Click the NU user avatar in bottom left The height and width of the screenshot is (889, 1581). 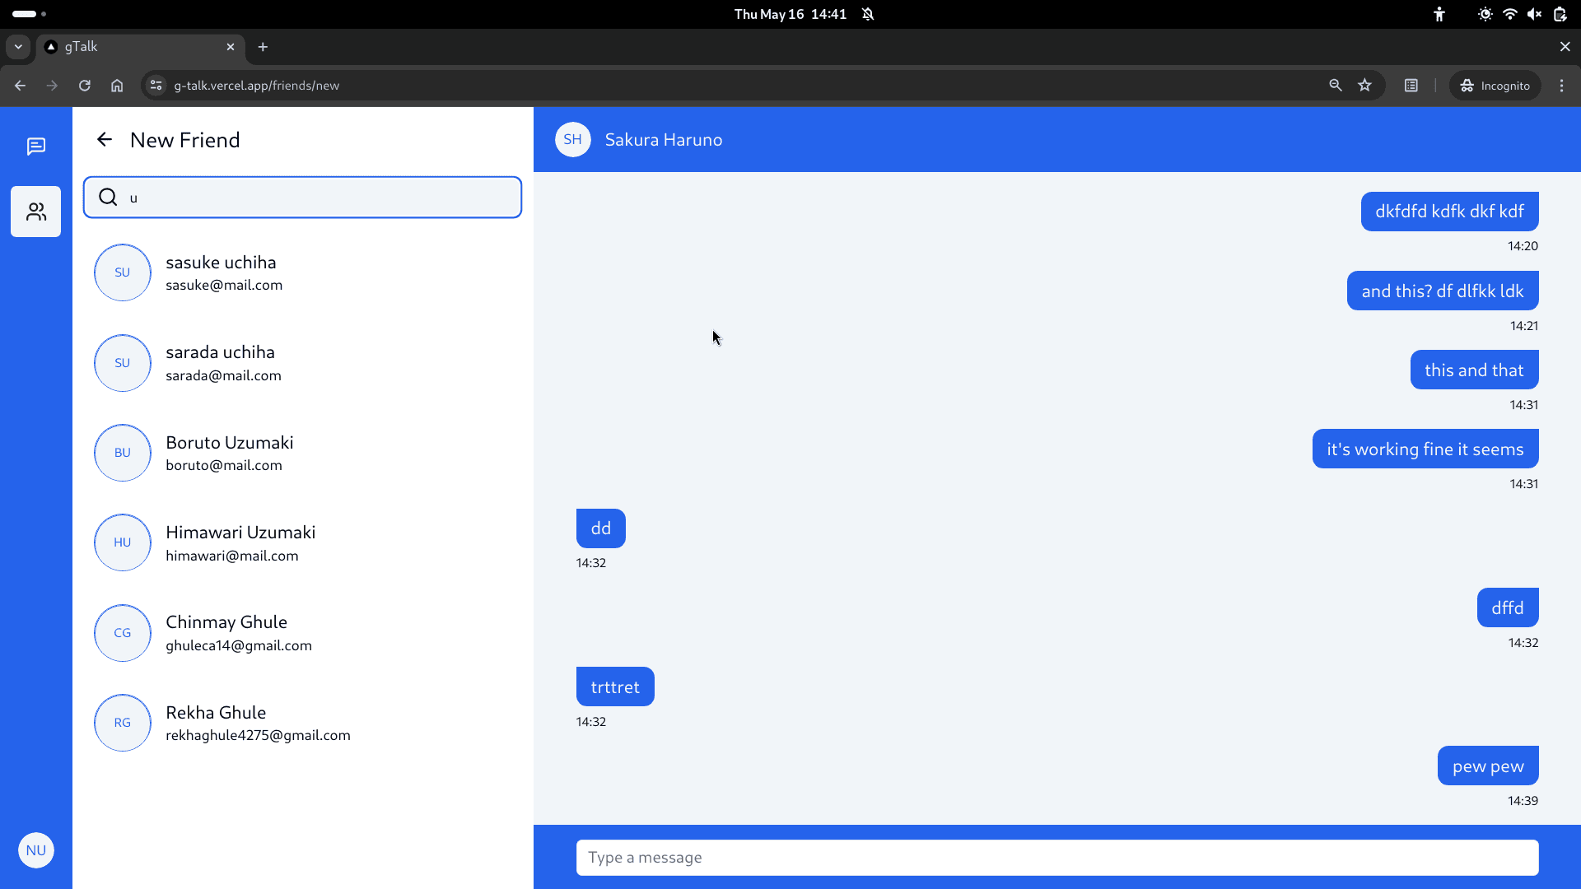pyautogui.click(x=36, y=850)
